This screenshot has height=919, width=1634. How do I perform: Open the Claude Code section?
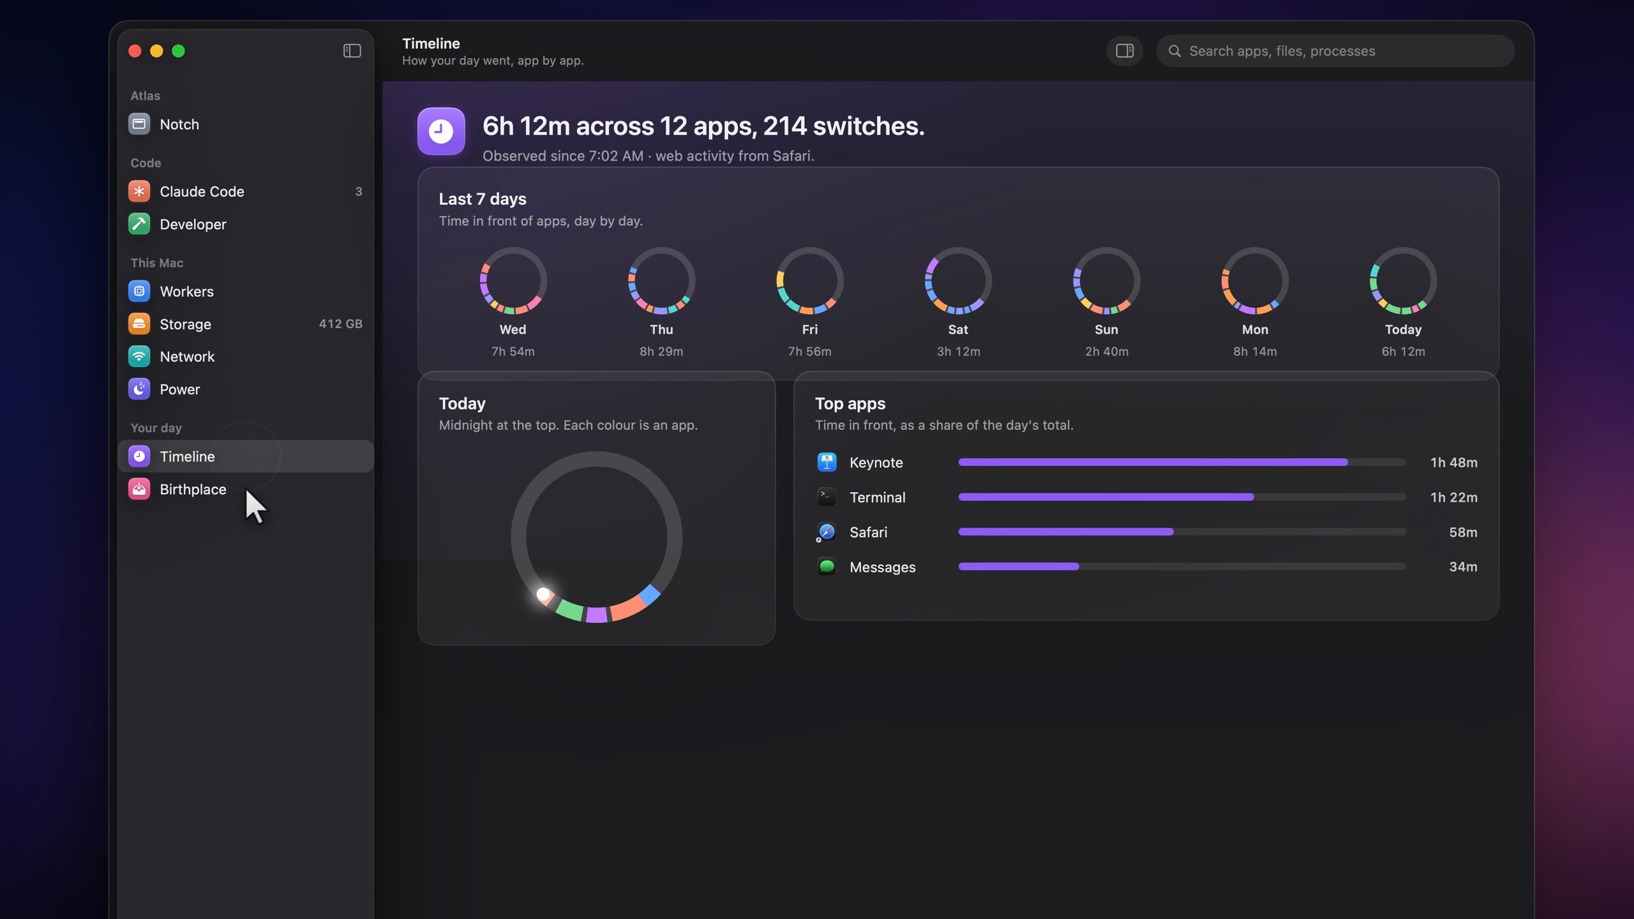click(x=246, y=191)
